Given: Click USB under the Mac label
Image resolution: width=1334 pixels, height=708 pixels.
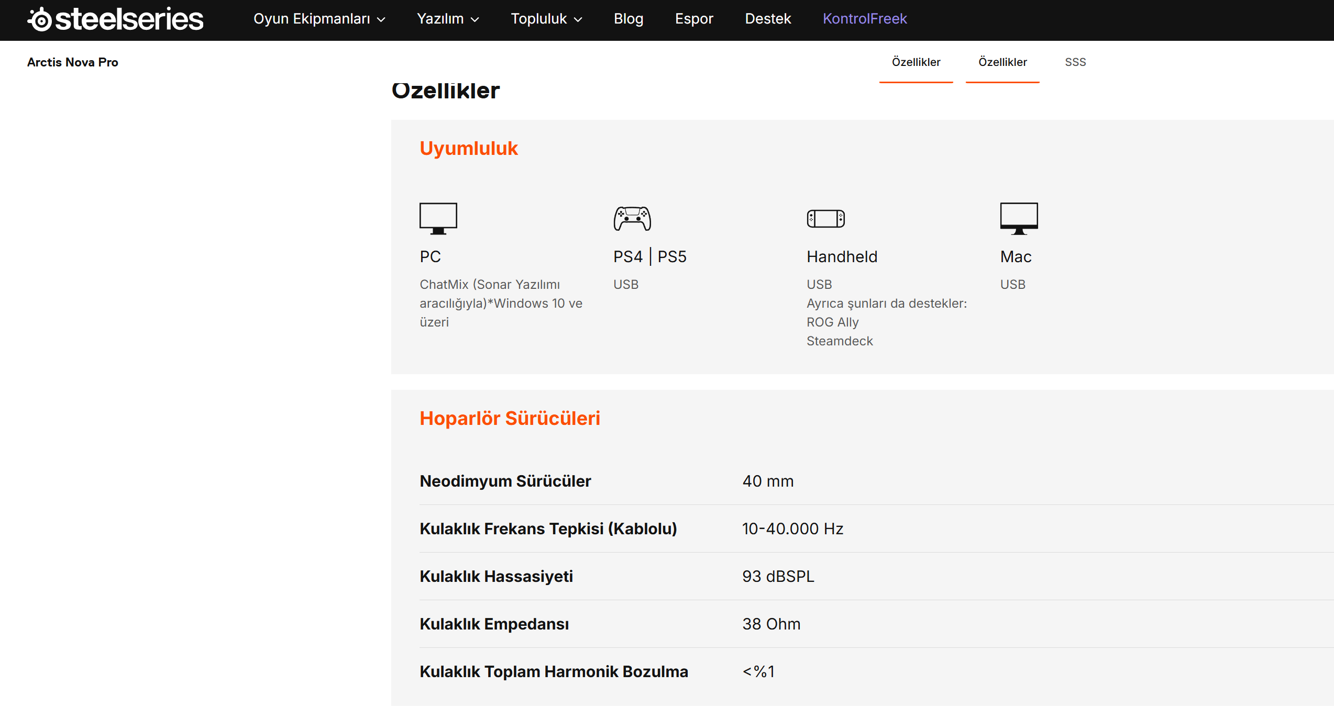Looking at the screenshot, I should 1013,285.
